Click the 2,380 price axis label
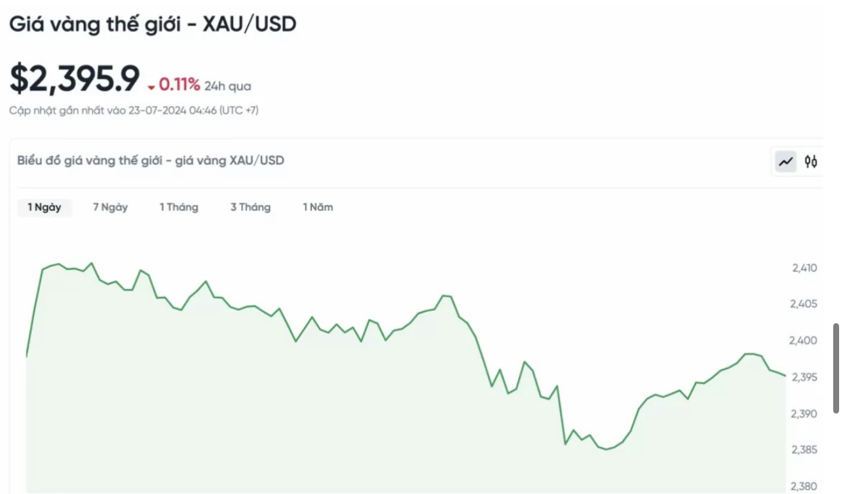Viewport: 845px width, 494px height. 804,486
